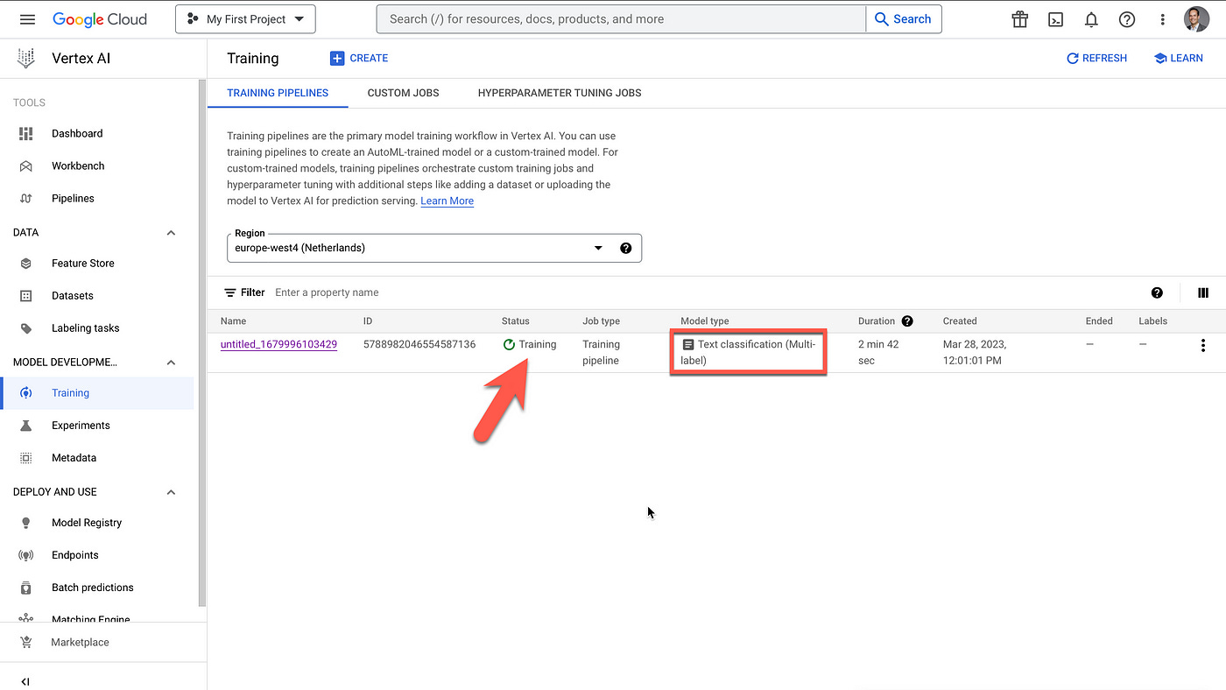
Task: Click the Workbench sidebar icon
Action: pyautogui.click(x=26, y=165)
